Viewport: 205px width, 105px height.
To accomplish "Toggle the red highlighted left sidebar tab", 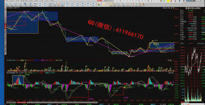I will point(5,26).
